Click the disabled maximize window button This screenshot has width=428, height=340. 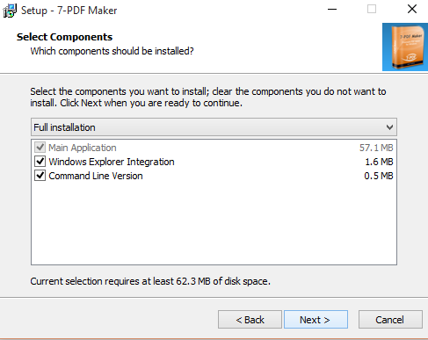(x=372, y=9)
